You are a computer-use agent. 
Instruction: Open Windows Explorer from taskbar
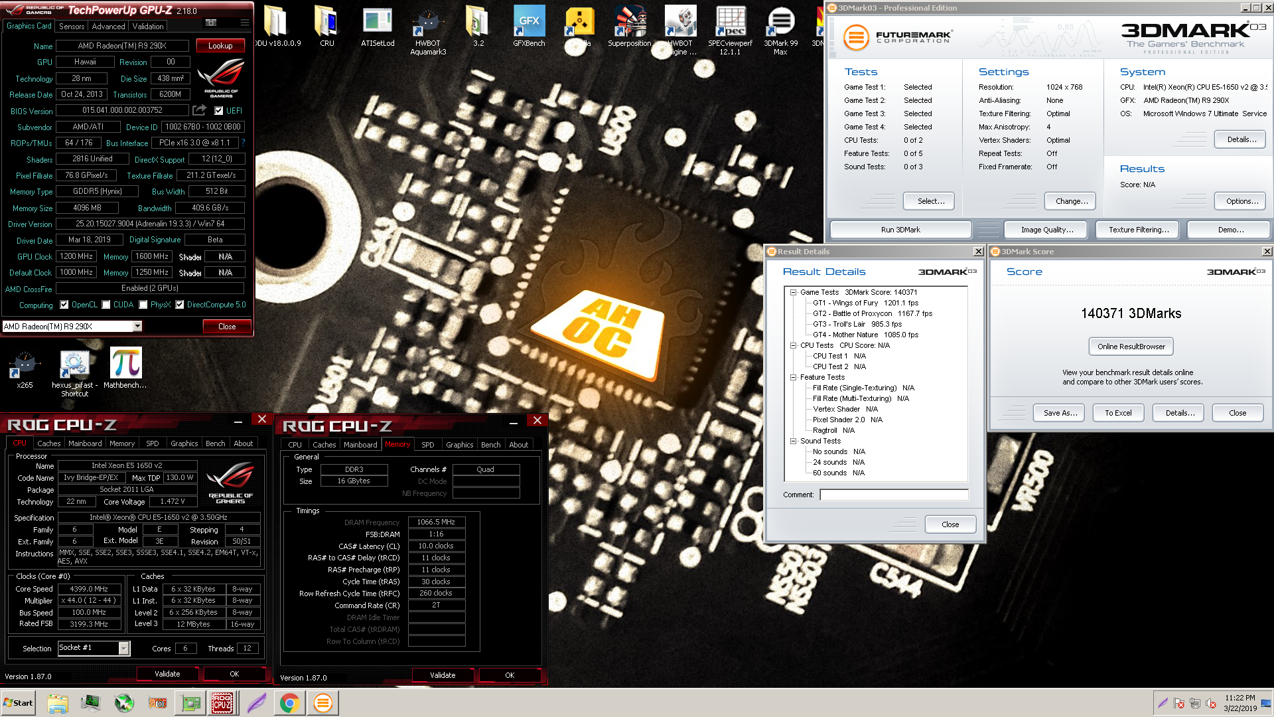point(58,703)
